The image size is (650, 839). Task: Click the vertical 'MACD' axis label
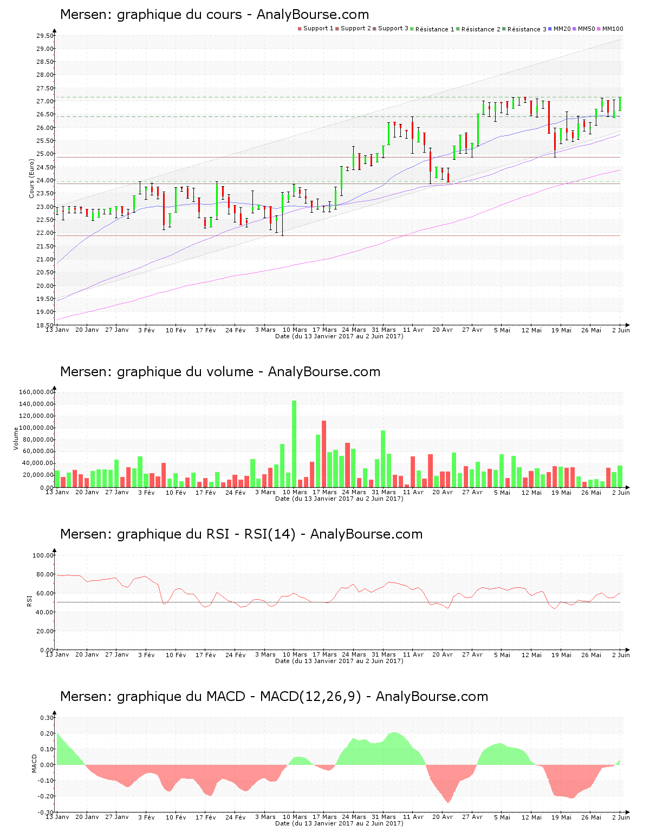[35, 763]
